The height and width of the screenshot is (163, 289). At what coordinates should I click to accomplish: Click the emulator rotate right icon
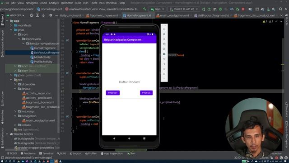[x=164, y=49]
